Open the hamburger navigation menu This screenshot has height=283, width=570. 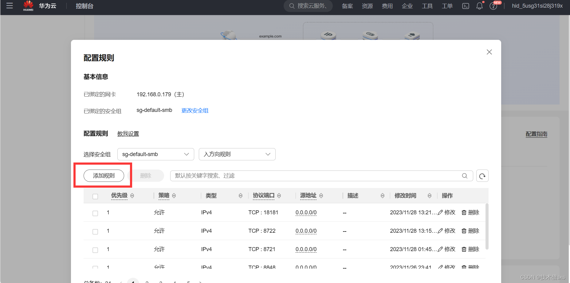[10, 6]
